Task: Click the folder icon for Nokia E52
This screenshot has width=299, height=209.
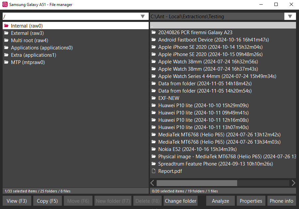Action: 154,149
